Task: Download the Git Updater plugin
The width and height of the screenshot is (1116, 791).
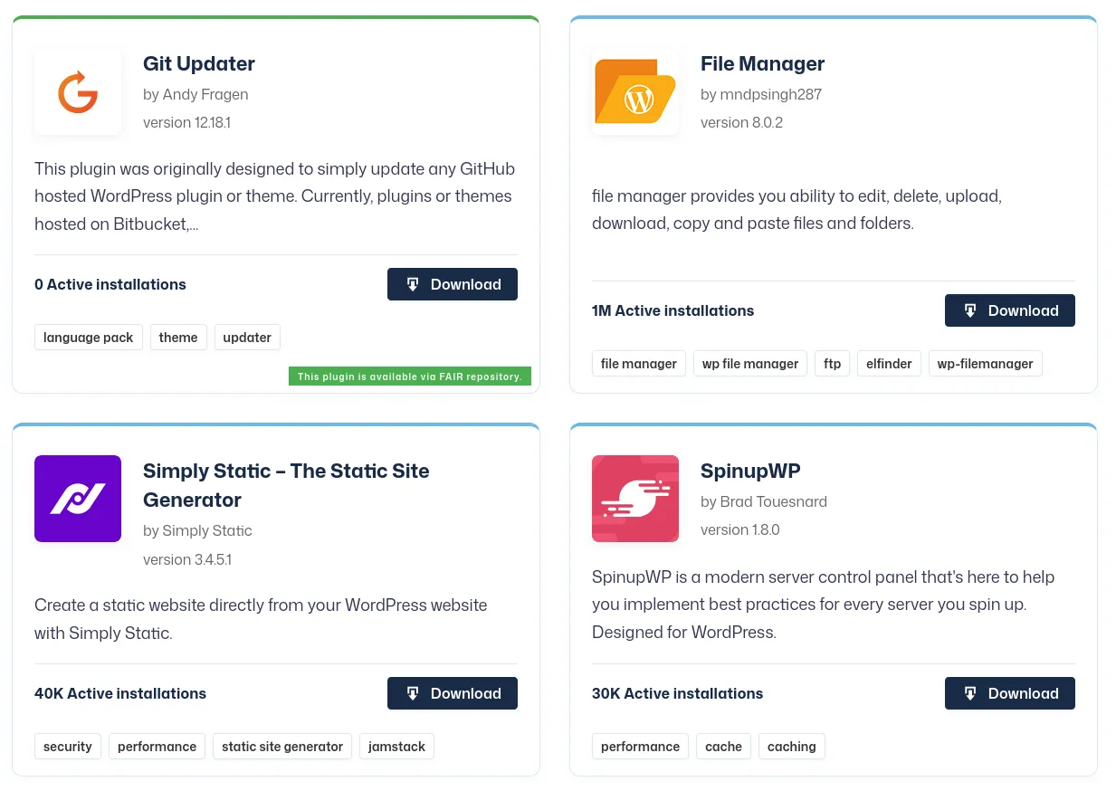Action: pos(453,284)
